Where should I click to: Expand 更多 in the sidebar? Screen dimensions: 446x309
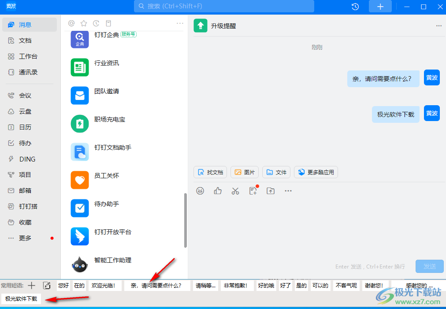pos(30,238)
